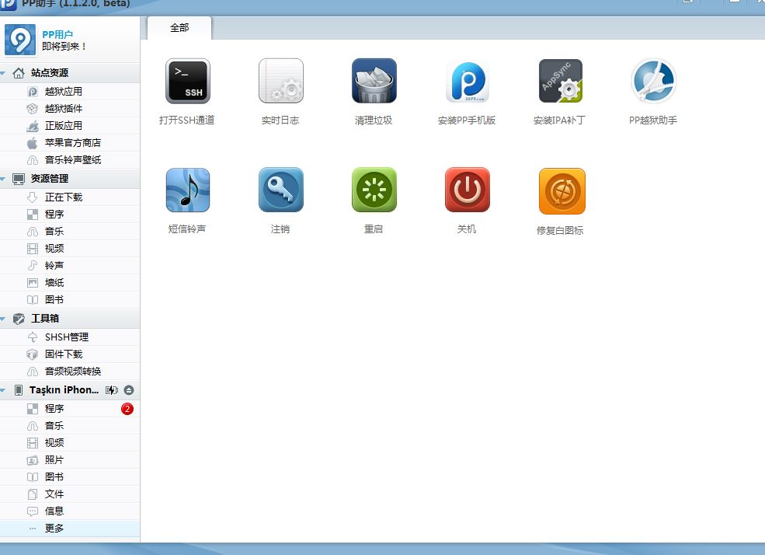Click the red 关机 power icon
Screen dimensions: 765x555
click(468, 190)
